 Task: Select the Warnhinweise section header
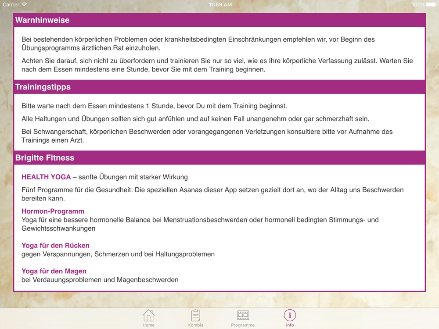point(219,20)
